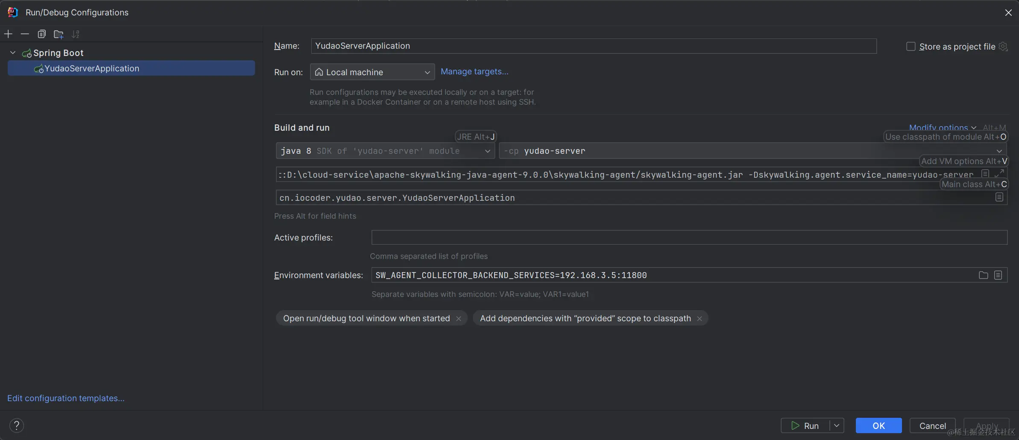1019x440 pixels.
Task: Click the Save to New Folder icon
Action: (59, 34)
